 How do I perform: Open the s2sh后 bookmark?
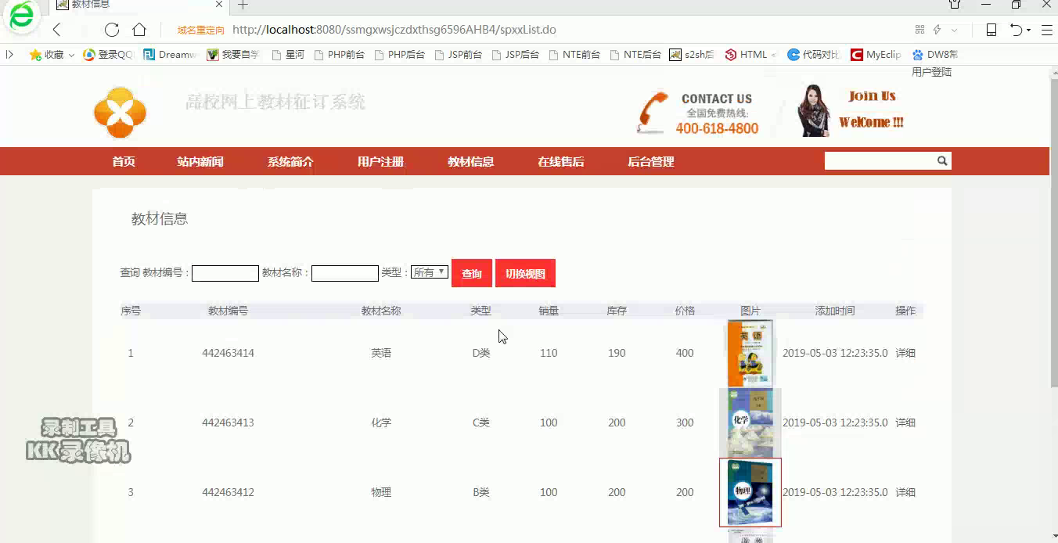692,55
